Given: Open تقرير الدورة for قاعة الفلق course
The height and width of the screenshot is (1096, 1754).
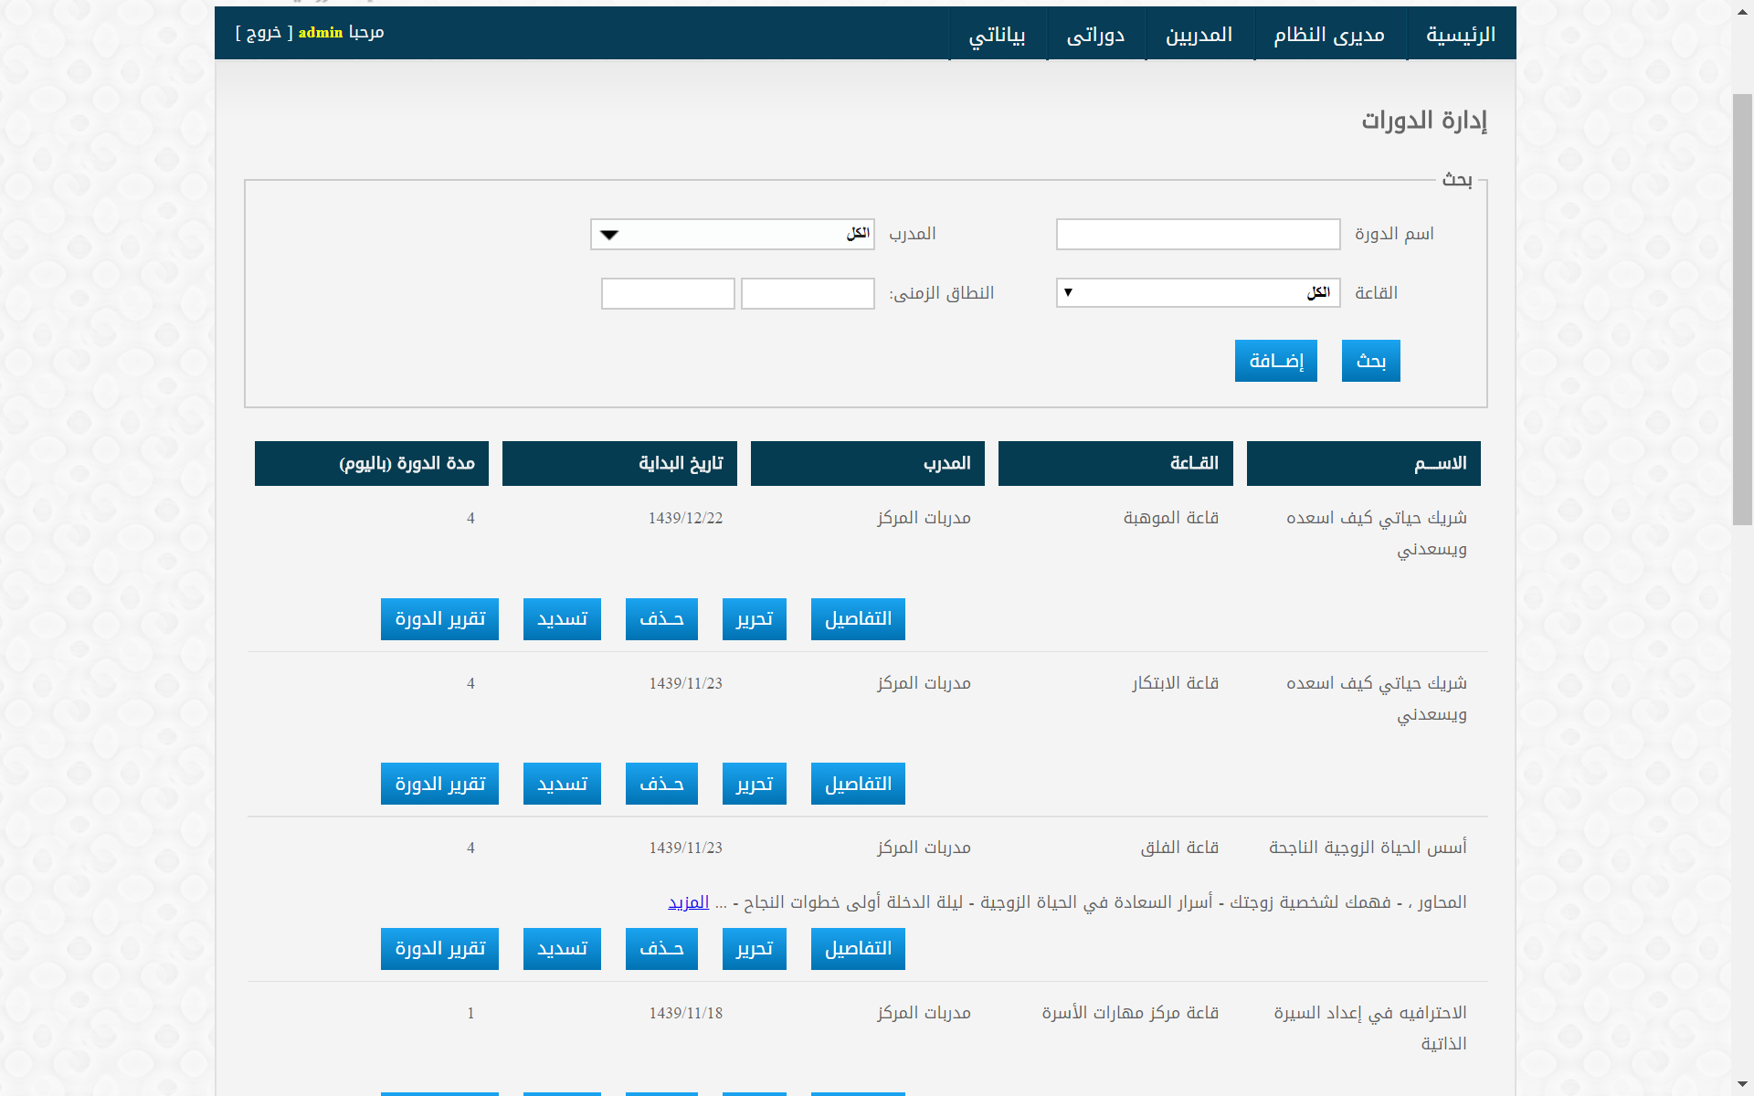Looking at the screenshot, I should pyautogui.click(x=439, y=949).
